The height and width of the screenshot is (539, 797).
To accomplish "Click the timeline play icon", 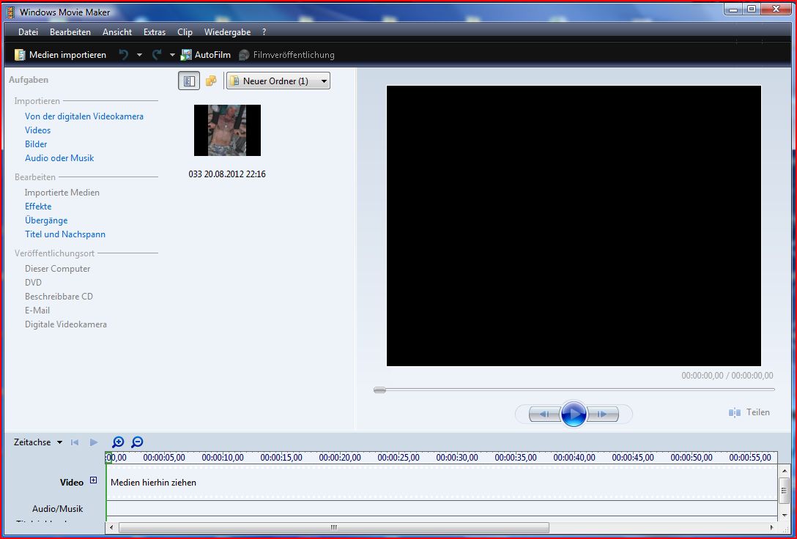I will coord(94,442).
